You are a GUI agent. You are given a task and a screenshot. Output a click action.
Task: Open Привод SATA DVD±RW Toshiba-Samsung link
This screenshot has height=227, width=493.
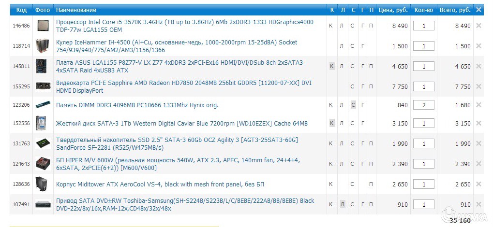tap(185, 205)
